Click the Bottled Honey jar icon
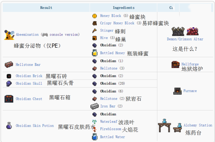 click(95, 53)
